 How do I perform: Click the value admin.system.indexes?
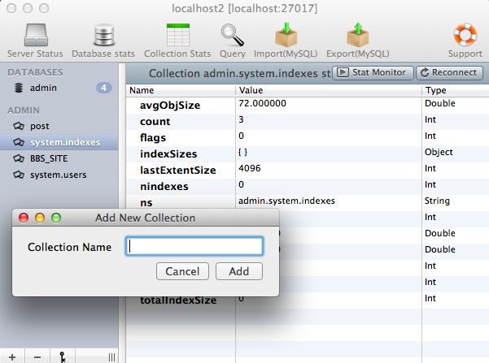[x=286, y=201]
